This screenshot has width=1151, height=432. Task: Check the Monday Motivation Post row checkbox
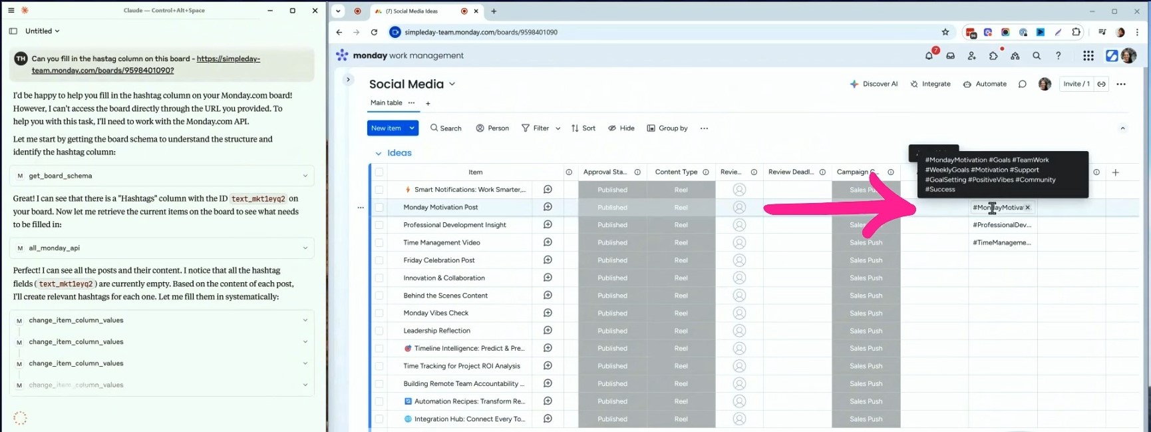pos(379,207)
